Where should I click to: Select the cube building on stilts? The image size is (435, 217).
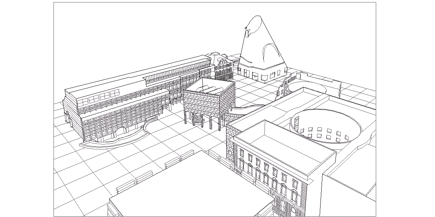tap(209, 103)
